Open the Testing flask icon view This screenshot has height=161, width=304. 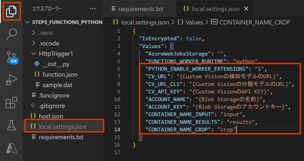pyautogui.click(x=11, y=125)
